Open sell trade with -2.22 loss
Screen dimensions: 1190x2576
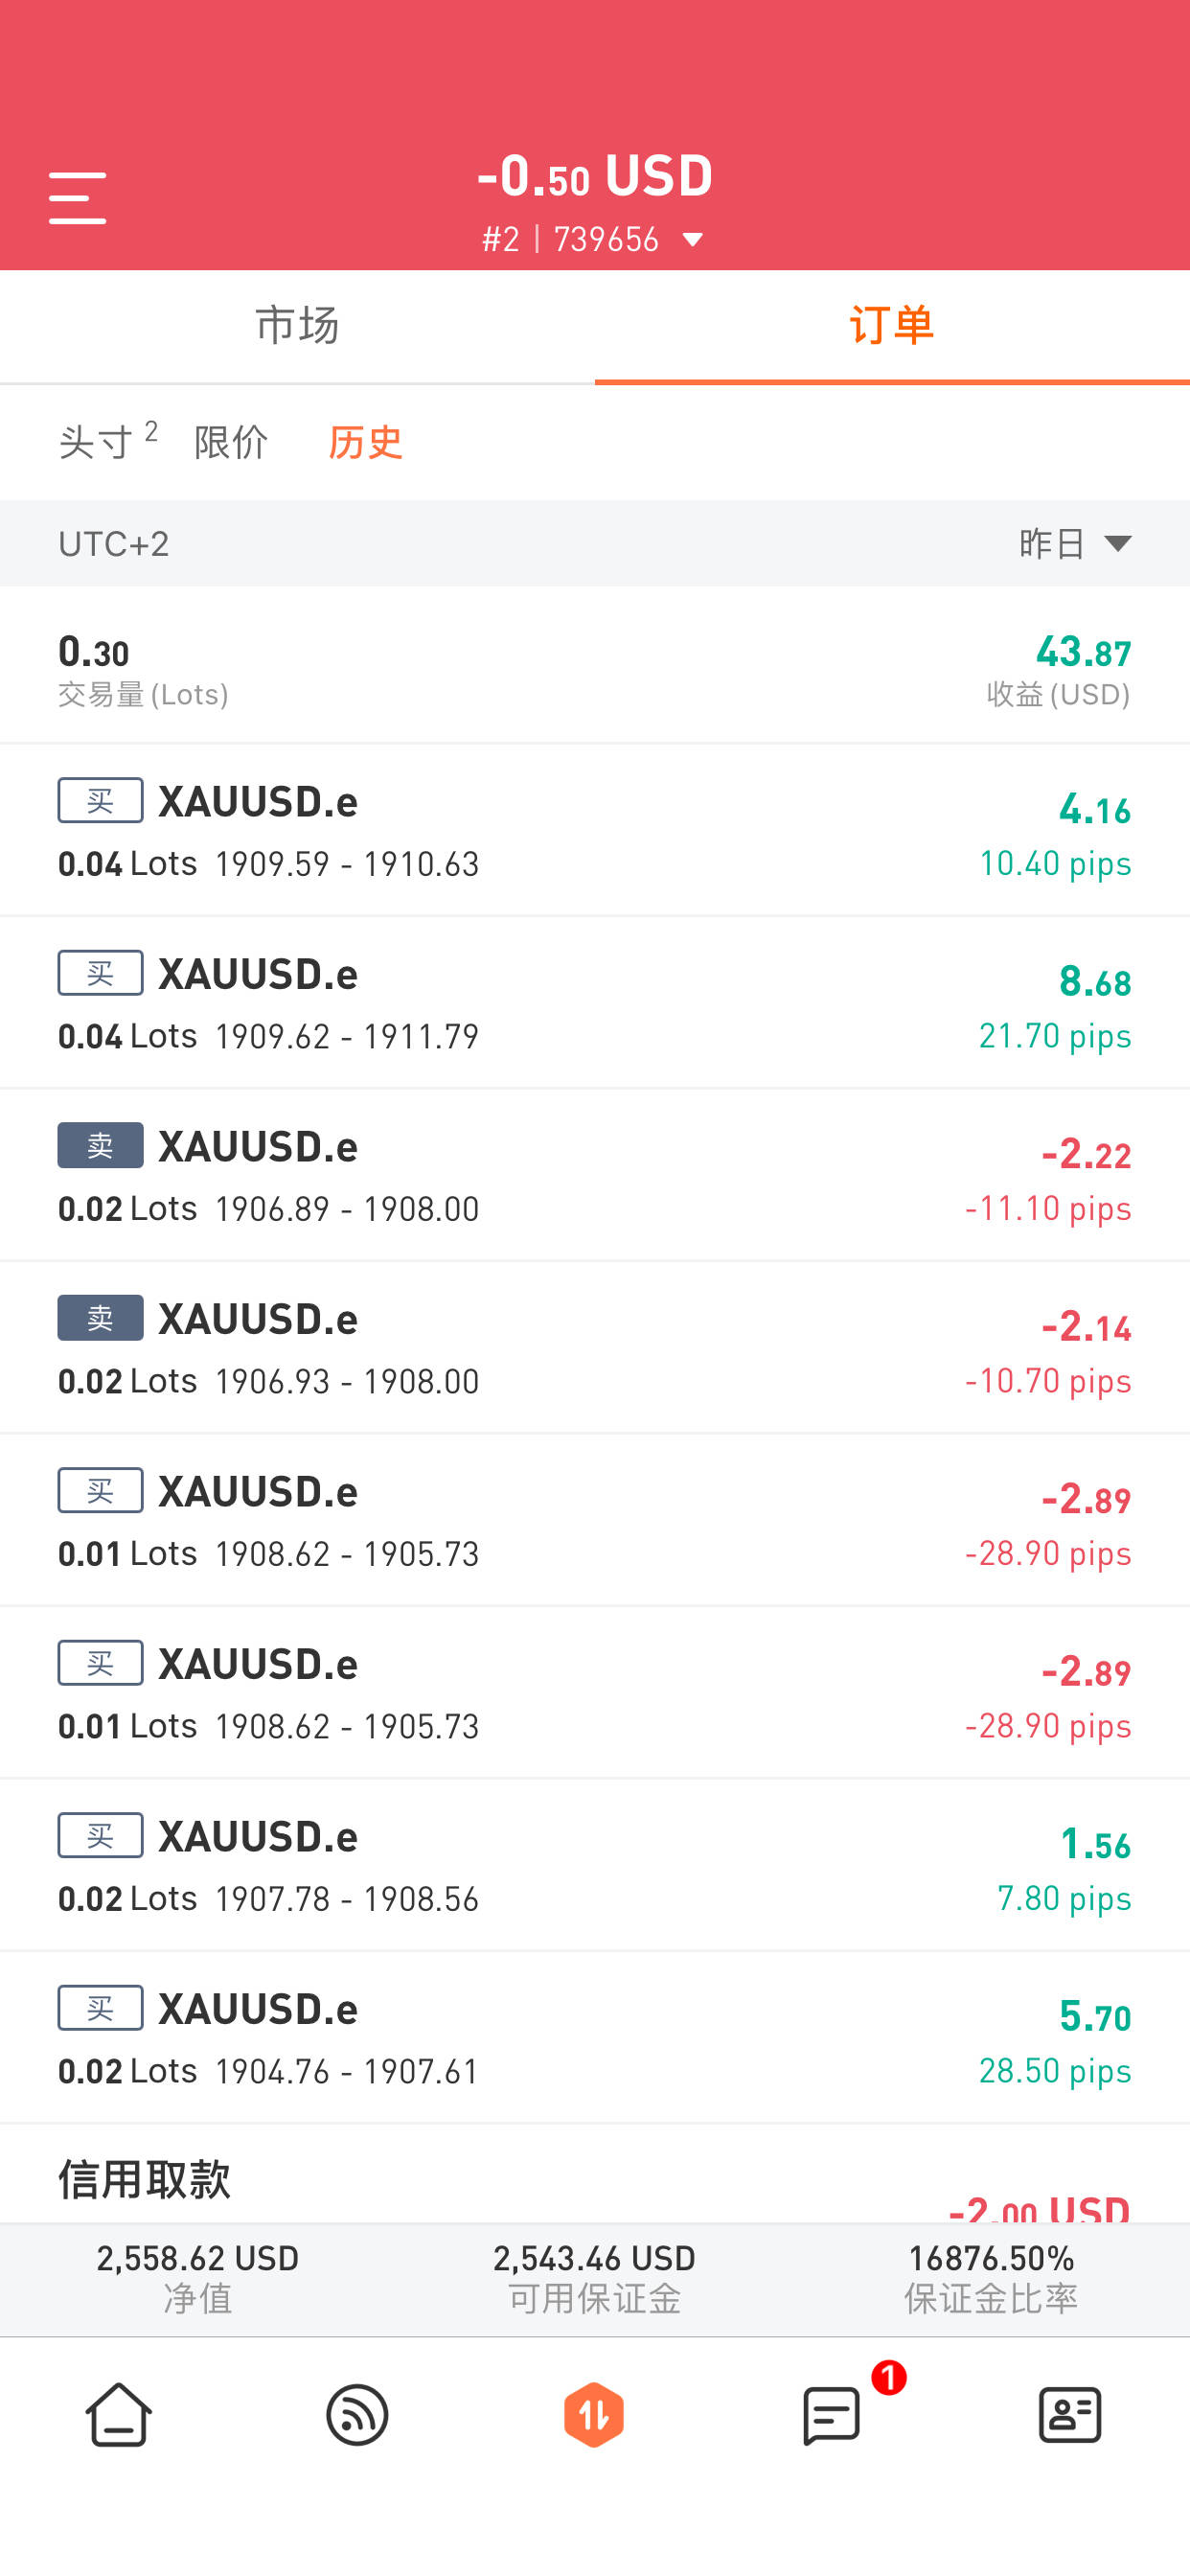coord(594,1175)
